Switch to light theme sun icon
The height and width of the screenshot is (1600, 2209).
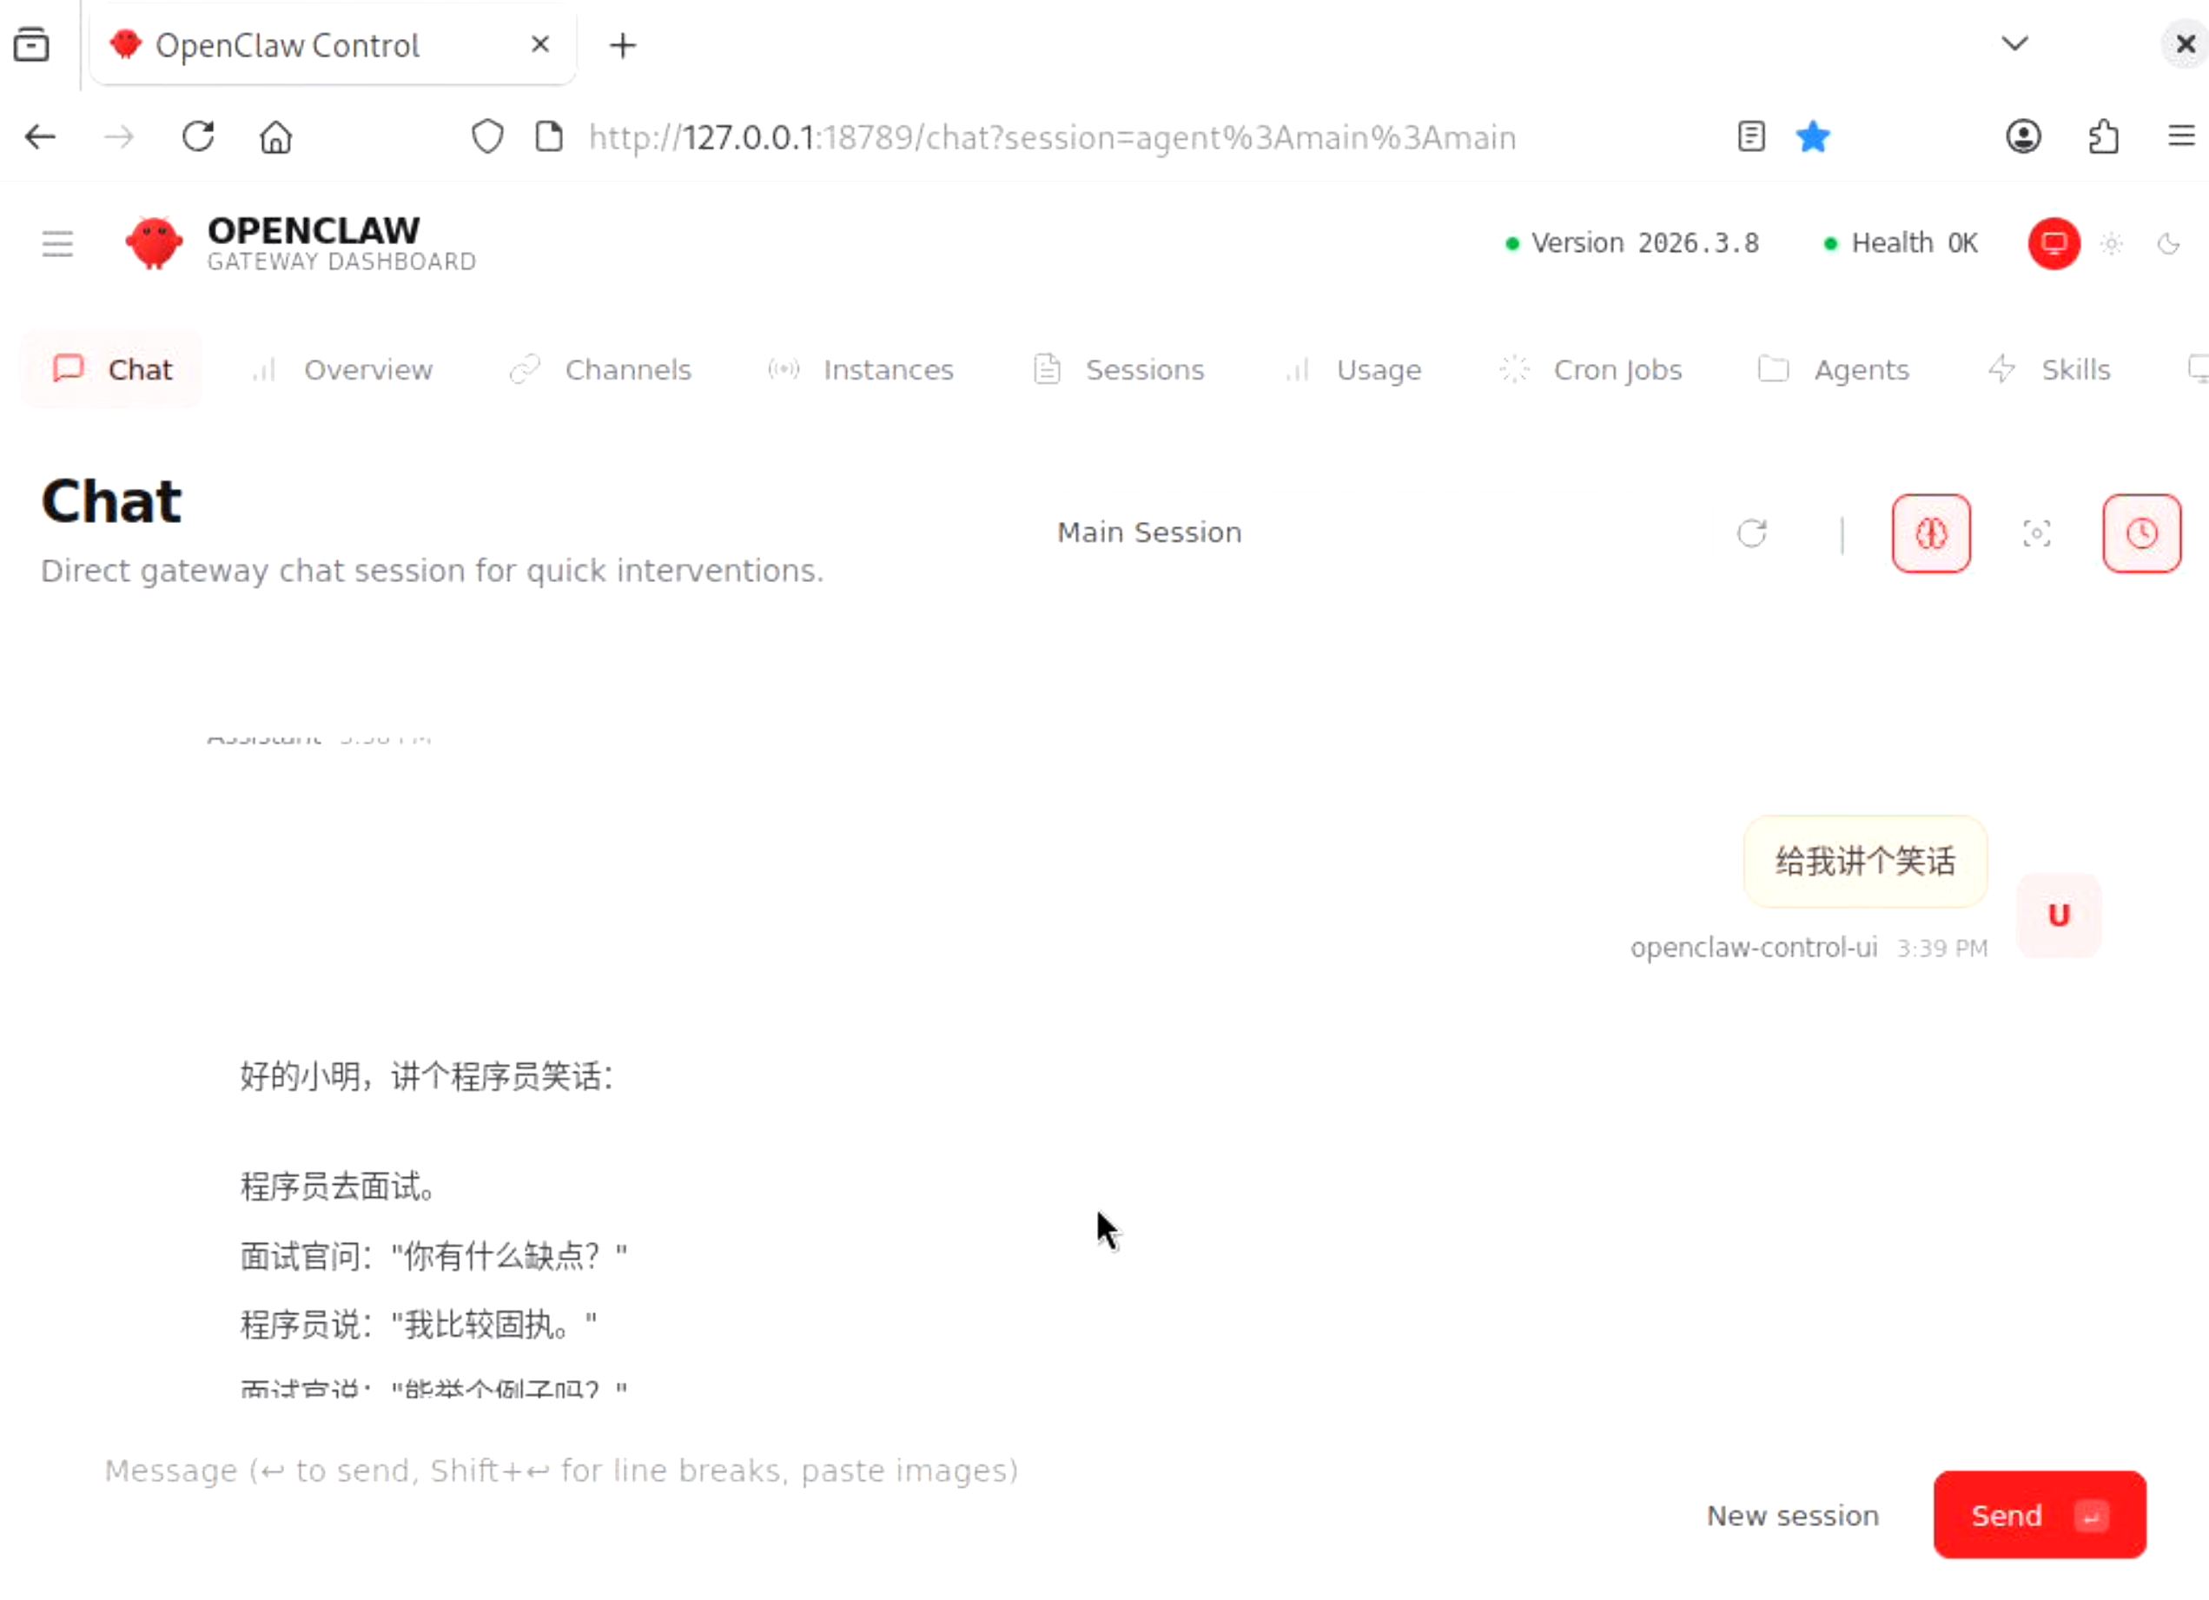click(2111, 243)
